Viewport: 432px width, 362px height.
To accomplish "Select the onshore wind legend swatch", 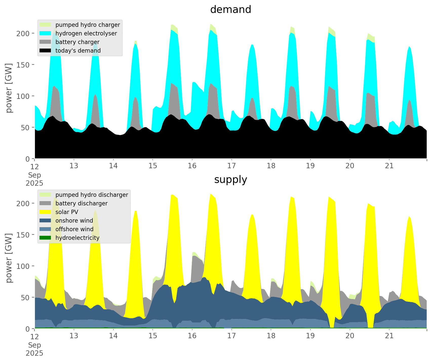I will [x=45, y=221].
